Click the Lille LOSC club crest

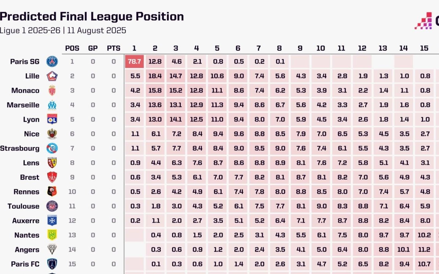pyautogui.click(x=52, y=76)
